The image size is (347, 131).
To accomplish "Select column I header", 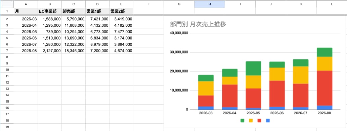I will 240,4.
